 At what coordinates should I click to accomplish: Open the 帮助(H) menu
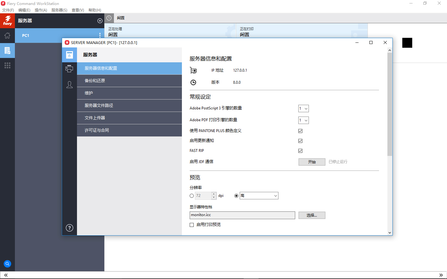(x=95, y=10)
